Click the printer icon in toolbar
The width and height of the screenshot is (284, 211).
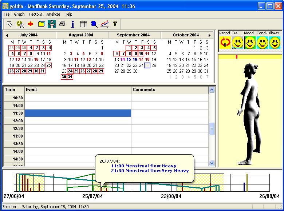(x=62, y=24)
